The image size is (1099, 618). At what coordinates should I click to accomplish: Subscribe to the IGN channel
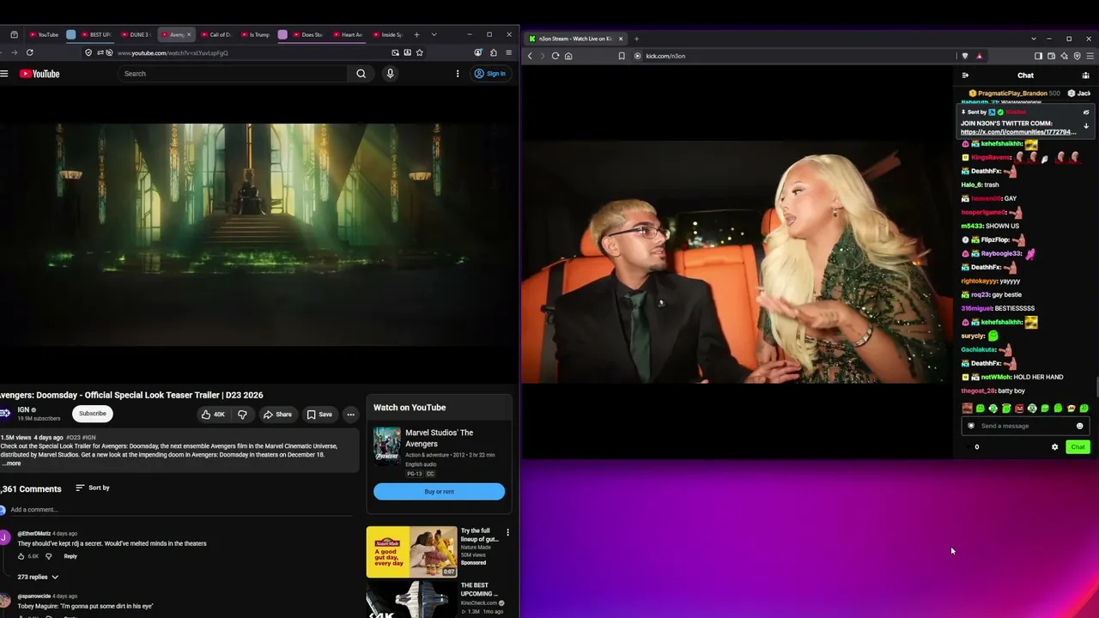(93, 414)
